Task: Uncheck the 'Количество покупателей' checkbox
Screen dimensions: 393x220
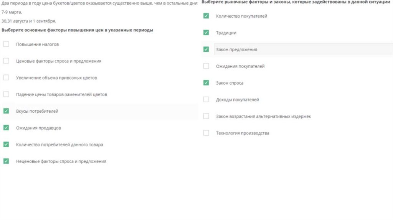Action: [206, 16]
